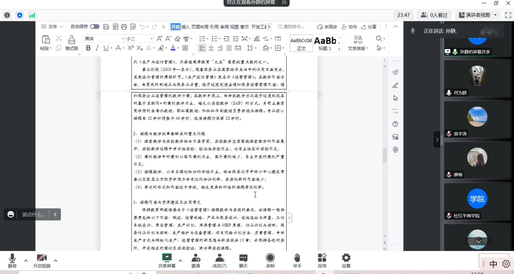
Task: Click the 分享 (Share) button
Action: pyautogui.click(x=369, y=27)
